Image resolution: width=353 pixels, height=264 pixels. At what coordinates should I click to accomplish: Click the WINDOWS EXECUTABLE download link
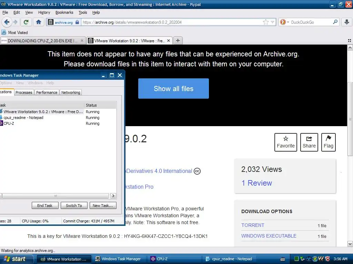(x=269, y=236)
